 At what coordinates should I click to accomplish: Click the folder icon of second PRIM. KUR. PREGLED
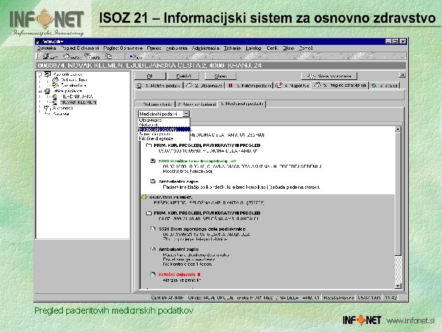[x=149, y=213]
